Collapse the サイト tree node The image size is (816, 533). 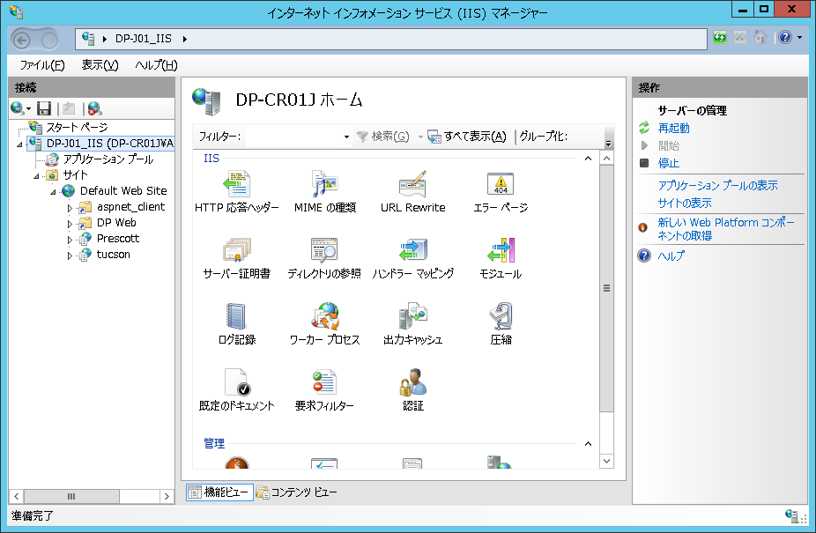tap(36, 176)
